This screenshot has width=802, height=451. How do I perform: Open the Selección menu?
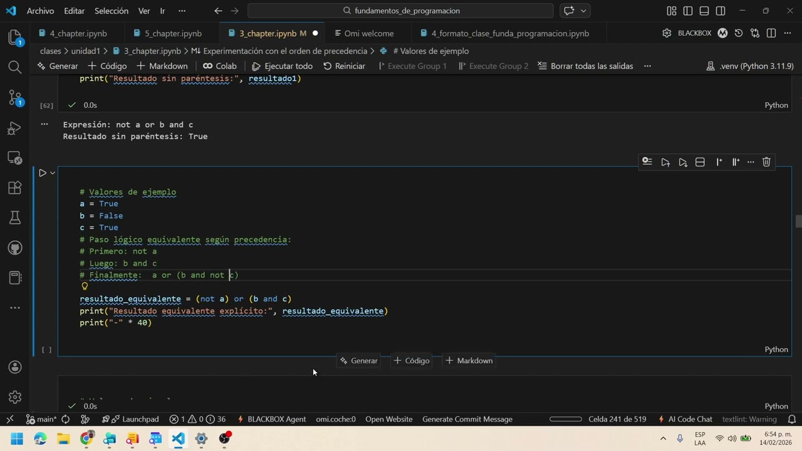tap(112, 11)
